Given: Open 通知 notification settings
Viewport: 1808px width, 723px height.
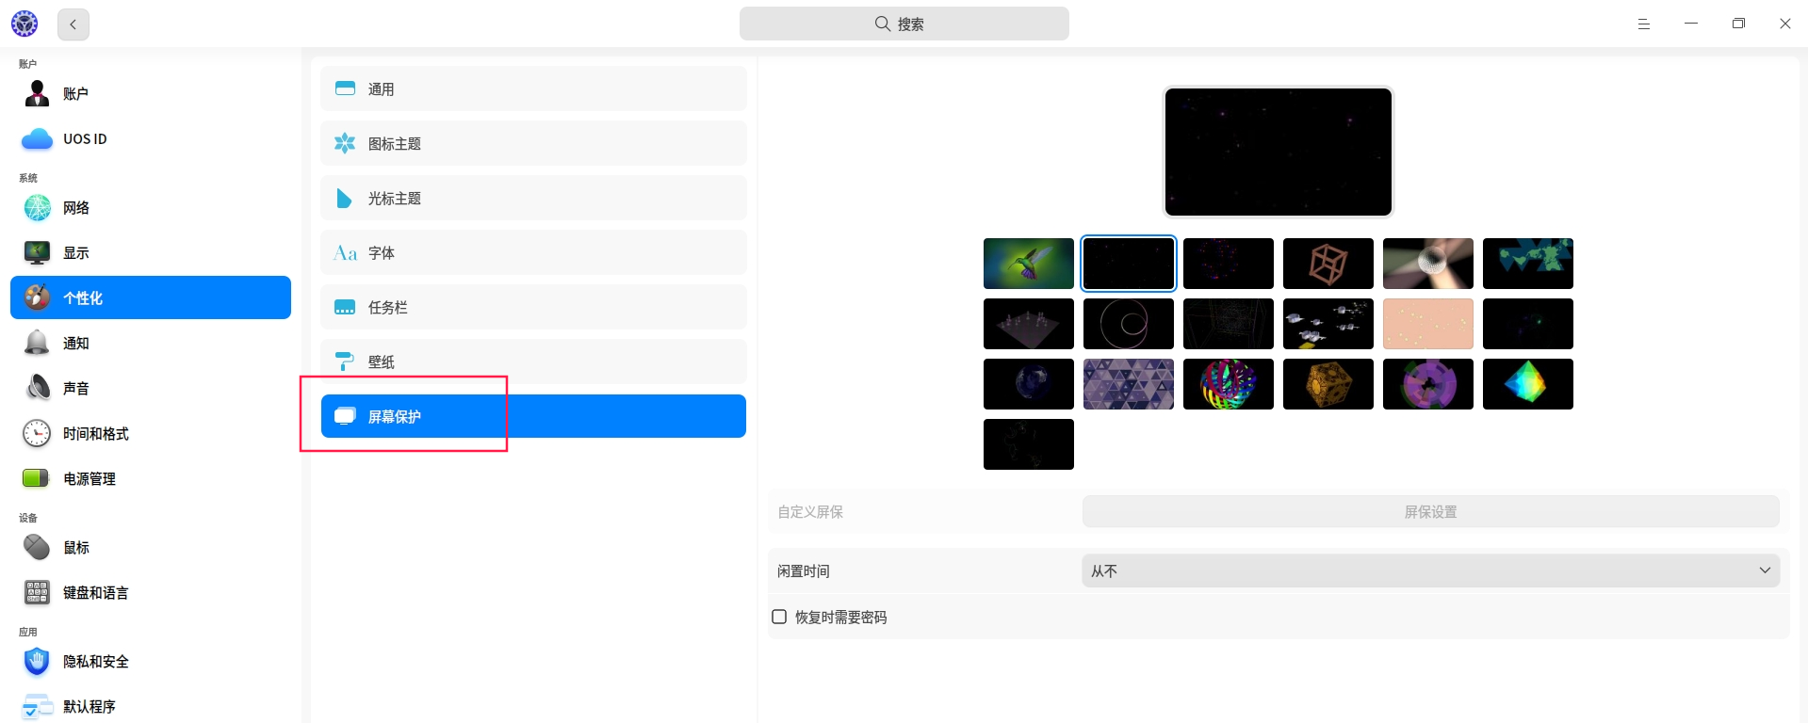Looking at the screenshot, I should click(151, 343).
